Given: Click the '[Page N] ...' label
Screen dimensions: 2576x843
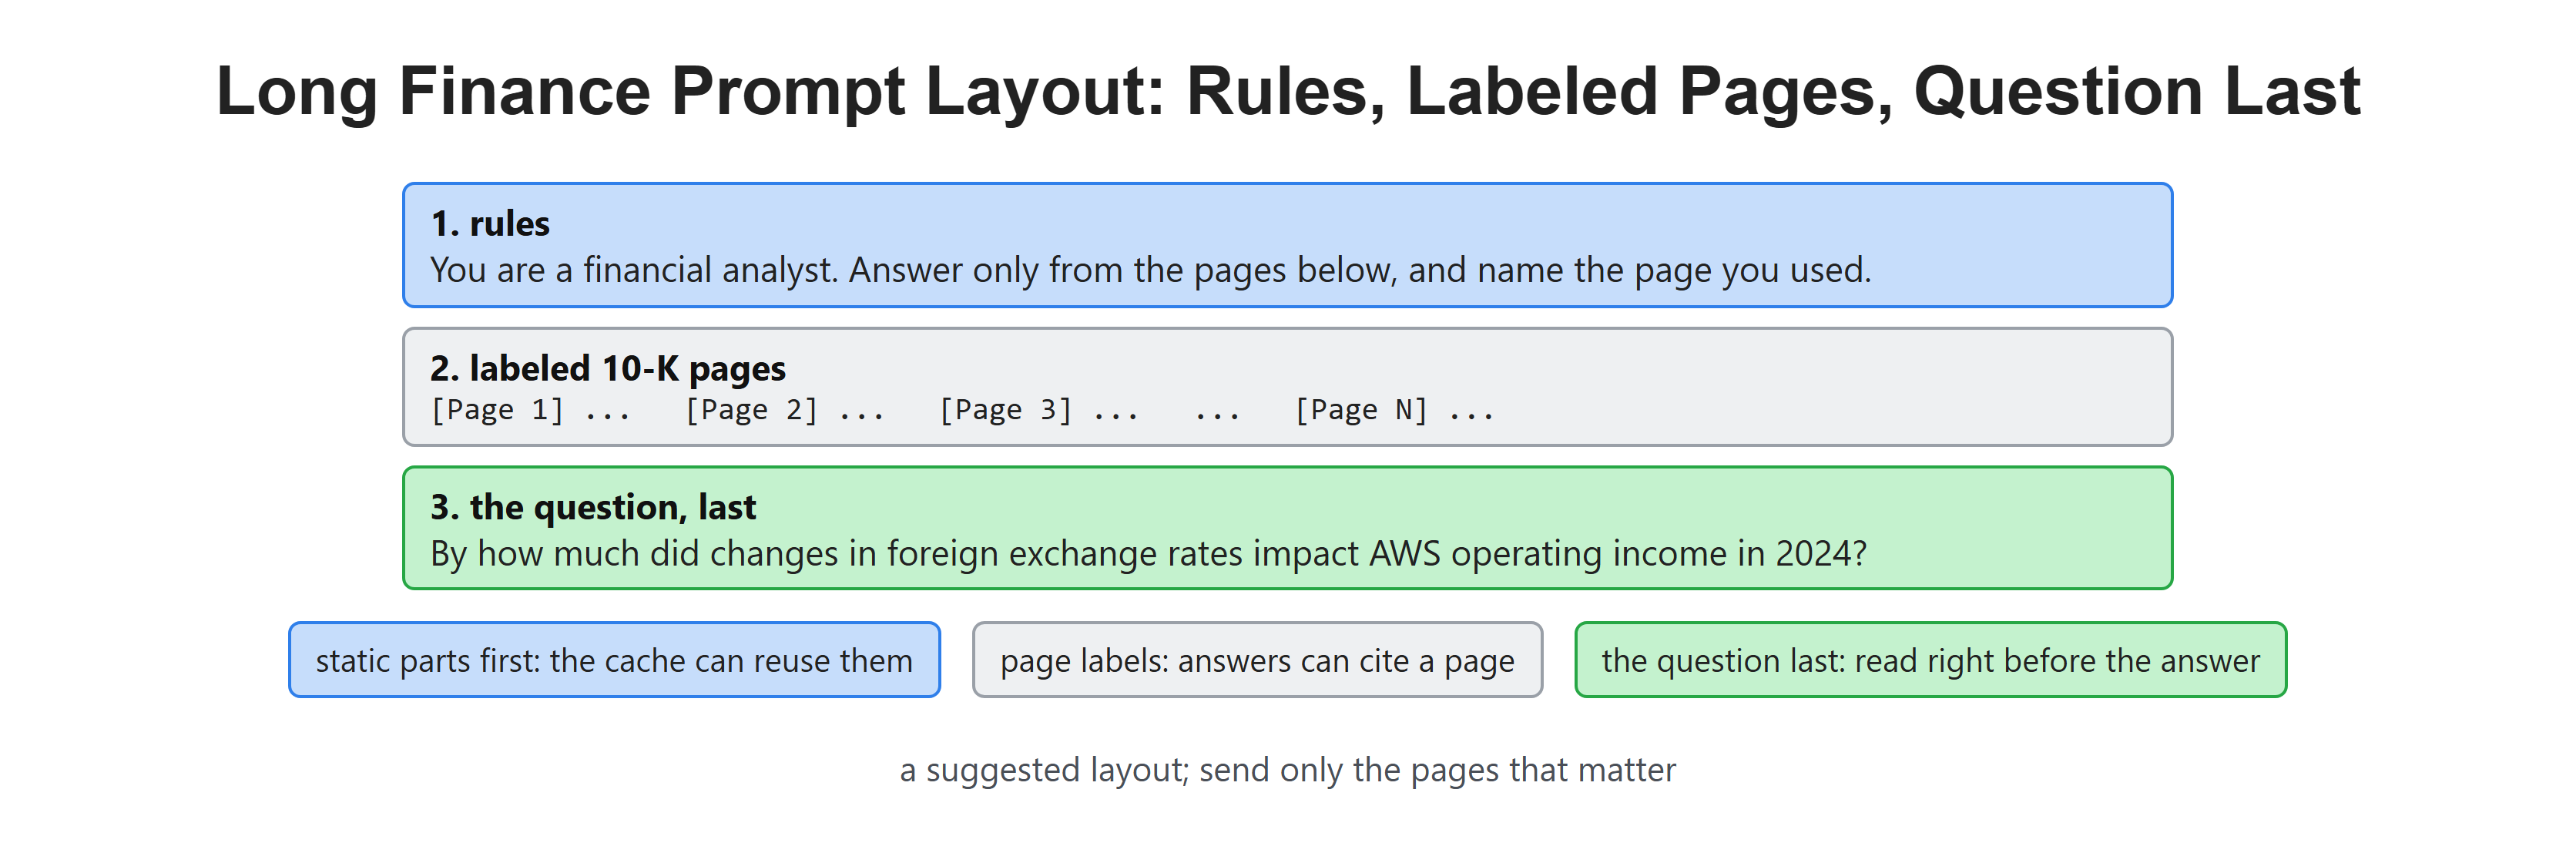Looking at the screenshot, I should click(1394, 410).
